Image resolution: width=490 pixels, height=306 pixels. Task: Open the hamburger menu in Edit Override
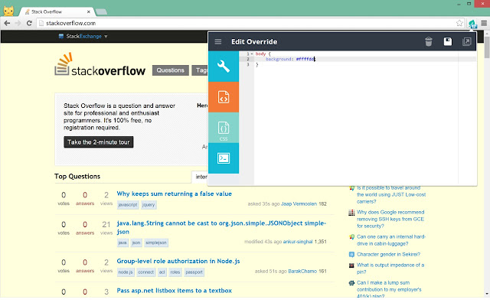[x=218, y=41]
